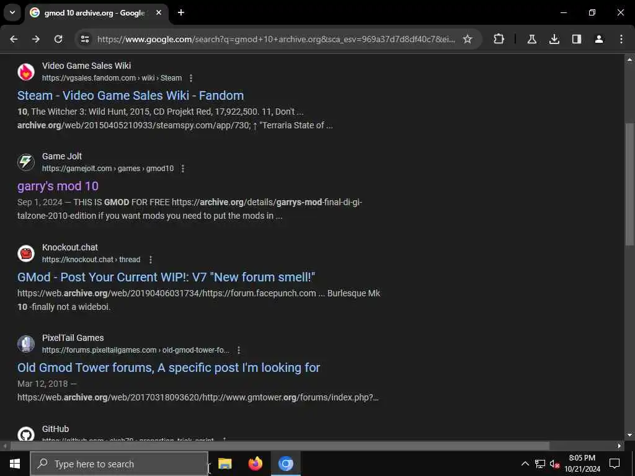Click the knockout.chat thread URL
The height and width of the screenshot is (476, 635).
click(91, 260)
